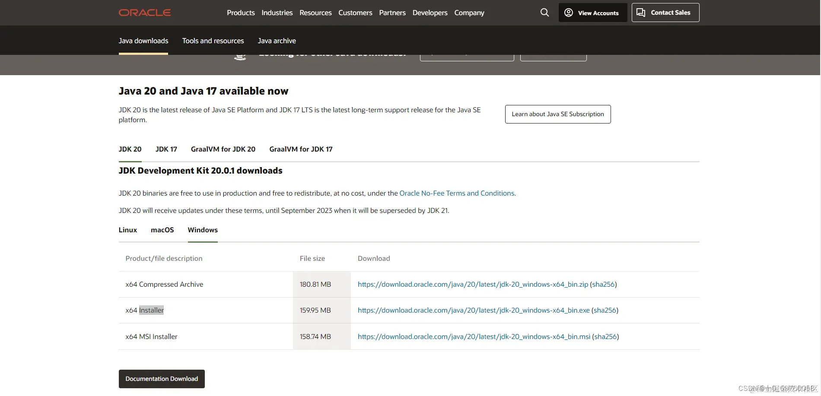Image resolution: width=821 pixels, height=396 pixels.
Task: Open the Partners menu
Action: [392, 13]
